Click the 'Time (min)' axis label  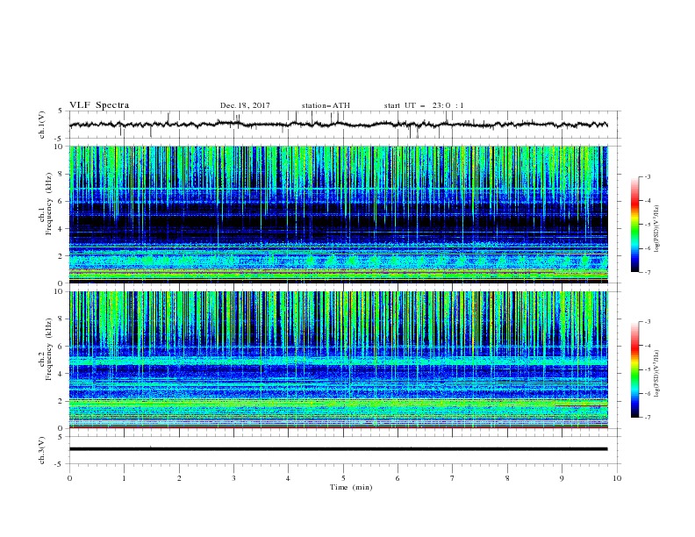[x=351, y=487]
